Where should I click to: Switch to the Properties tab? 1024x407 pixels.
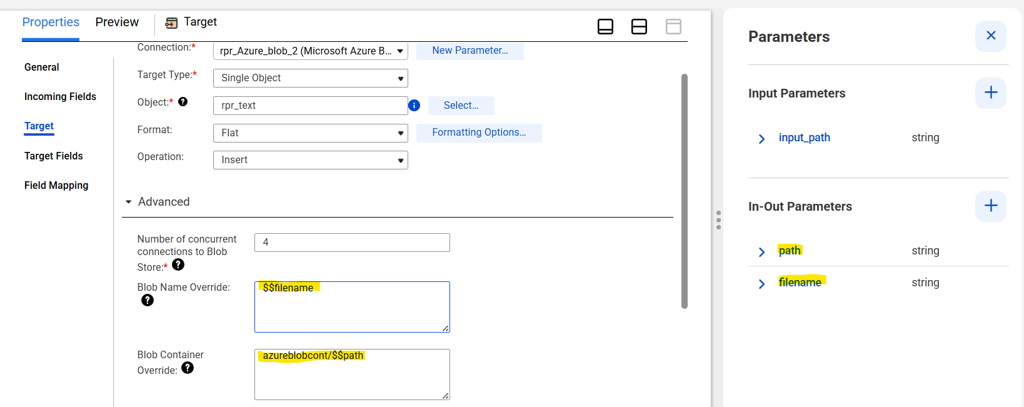[51, 23]
